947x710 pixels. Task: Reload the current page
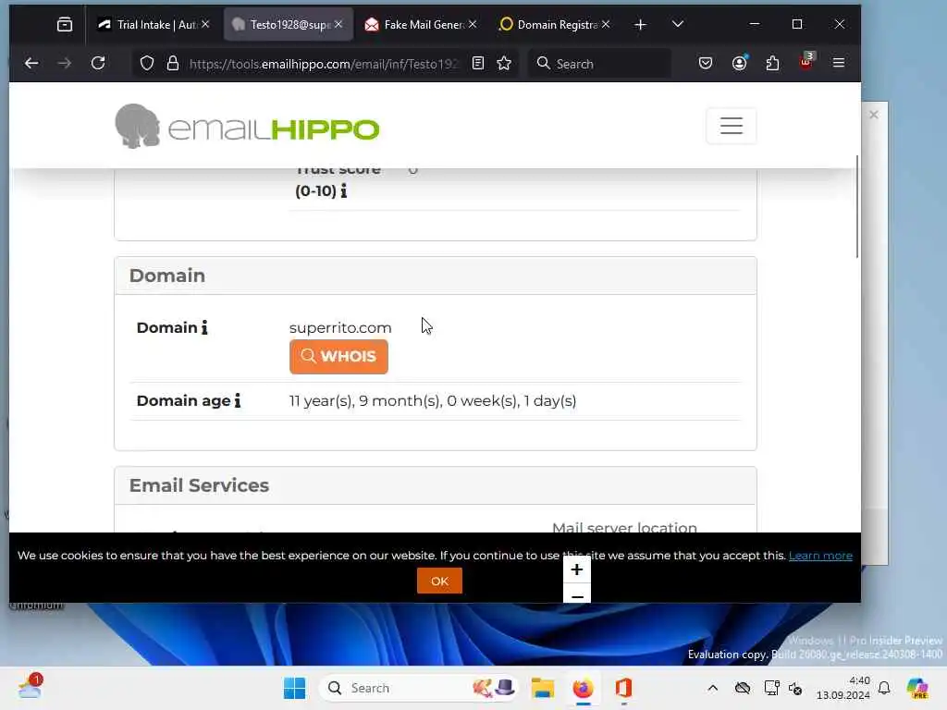(98, 64)
